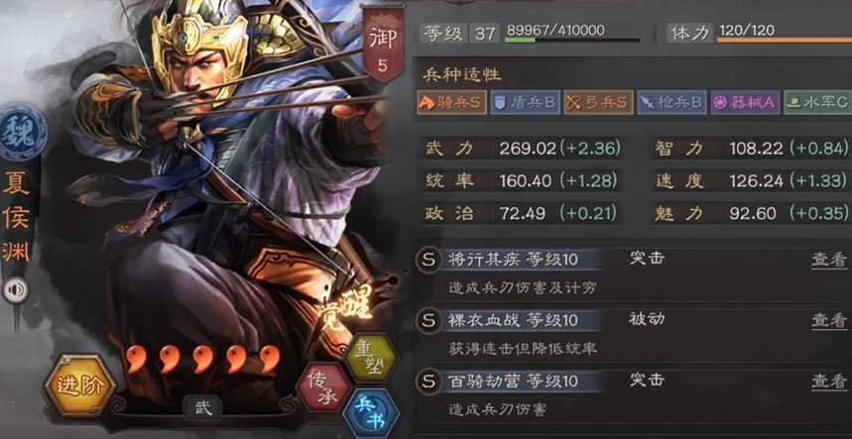Expand the 裸衣血战 skill row
This screenshot has width=852, height=439.
(x=632, y=333)
